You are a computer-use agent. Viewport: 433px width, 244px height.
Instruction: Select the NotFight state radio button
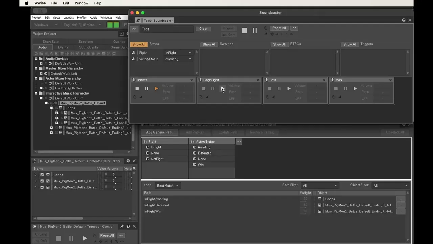[147, 159]
